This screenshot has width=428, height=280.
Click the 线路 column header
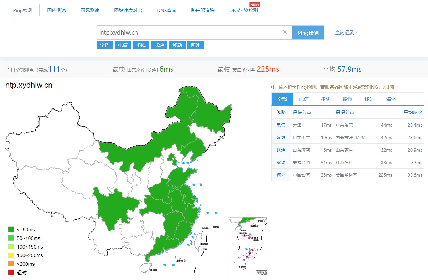coord(281,112)
